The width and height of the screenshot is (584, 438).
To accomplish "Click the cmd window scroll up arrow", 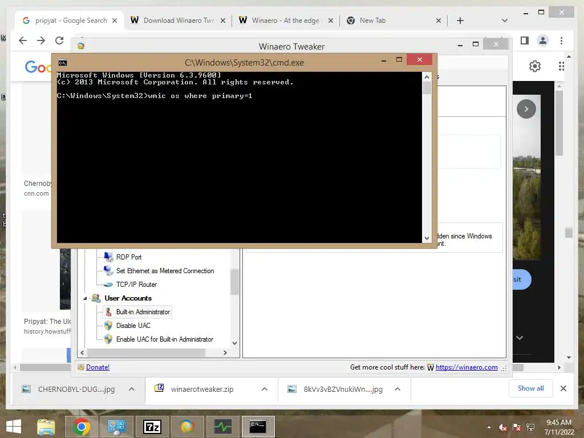I will tap(427, 77).
